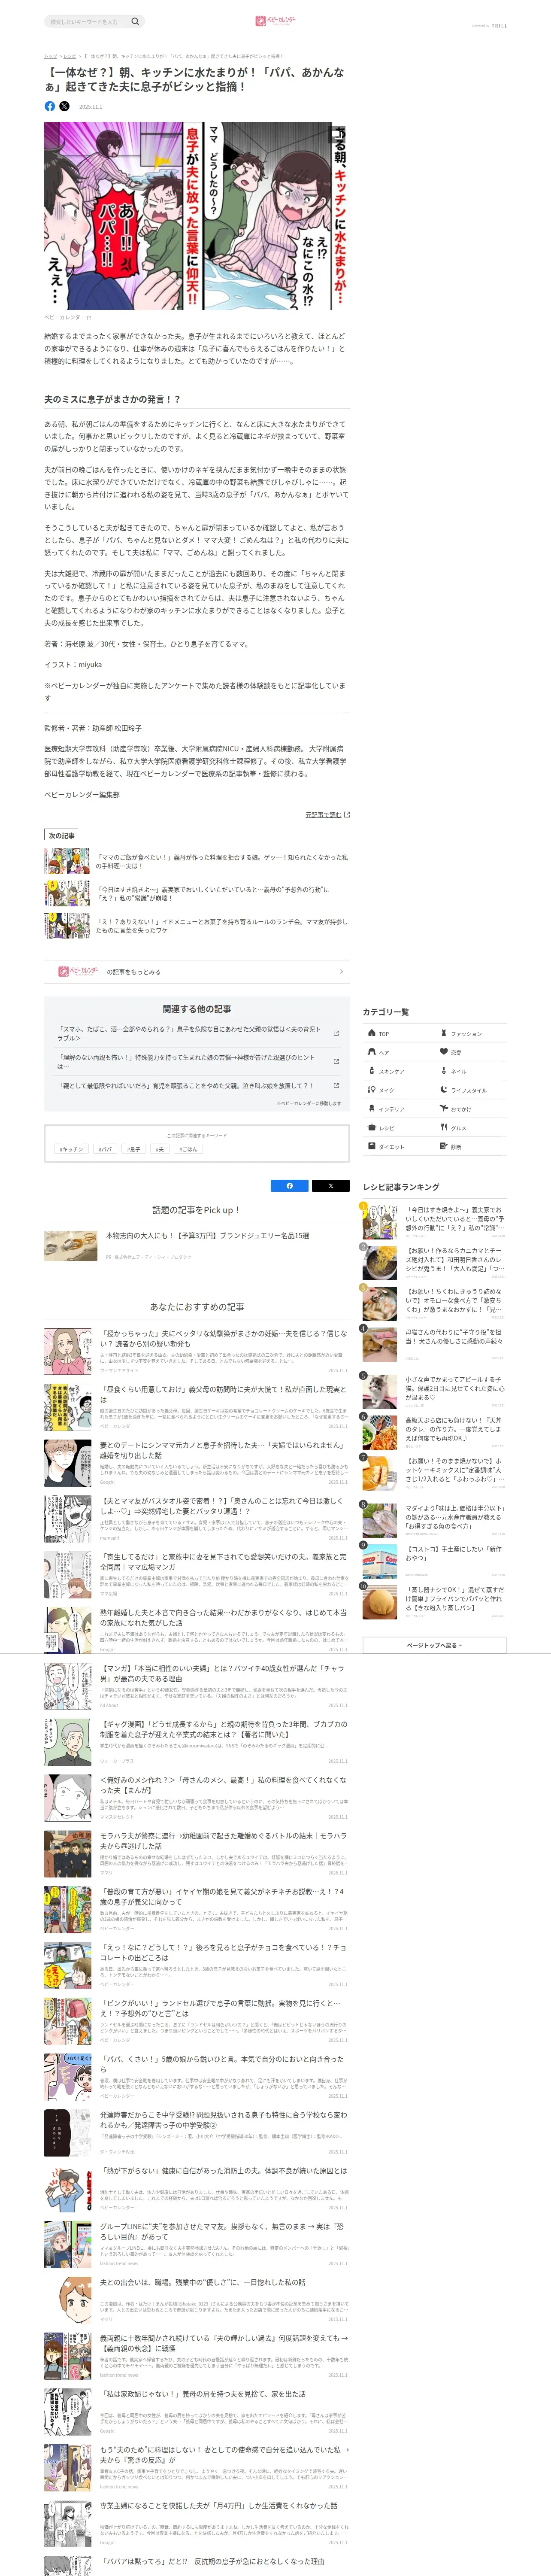Share article via X icon under title

click(x=65, y=106)
